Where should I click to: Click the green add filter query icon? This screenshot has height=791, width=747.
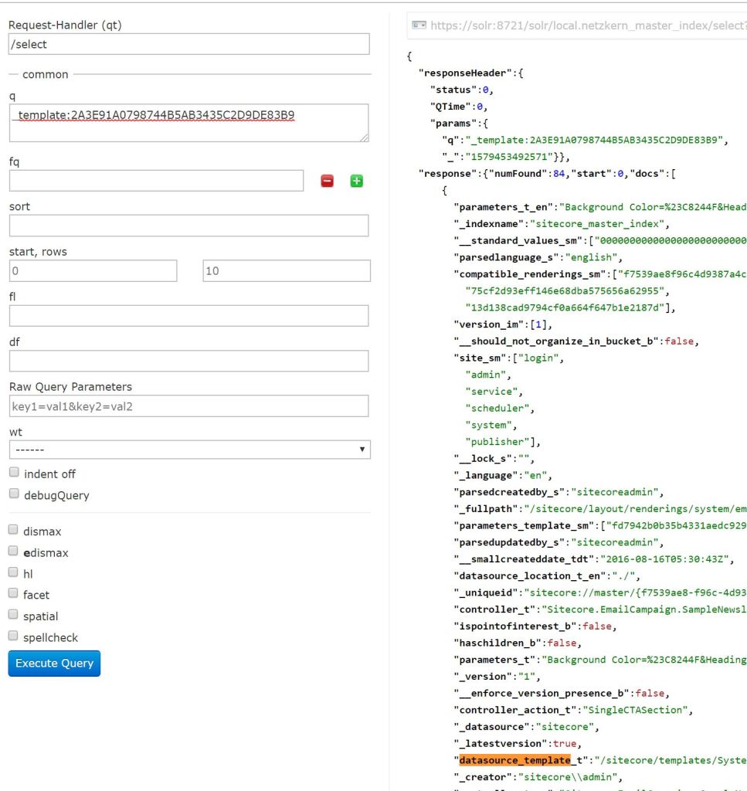[x=356, y=181]
